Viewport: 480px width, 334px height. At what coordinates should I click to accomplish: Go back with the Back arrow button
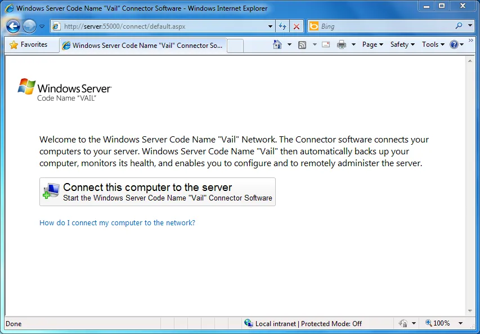pyautogui.click(x=13, y=26)
